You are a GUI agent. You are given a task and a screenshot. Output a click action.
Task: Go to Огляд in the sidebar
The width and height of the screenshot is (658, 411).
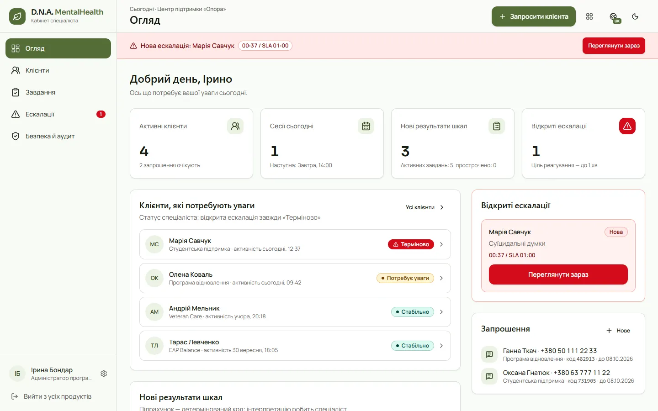point(58,48)
